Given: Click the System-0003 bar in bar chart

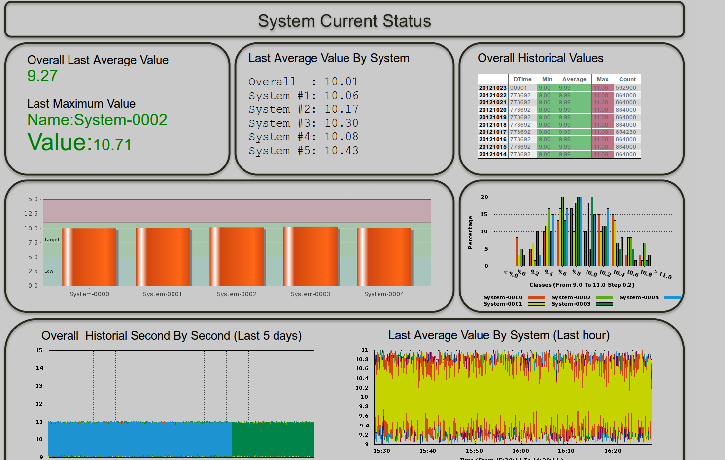Looking at the screenshot, I should [x=311, y=256].
